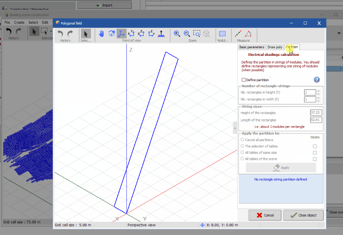
Task: Increase Nb. rectangles in height stepper
Action: pyautogui.click(x=318, y=91)
